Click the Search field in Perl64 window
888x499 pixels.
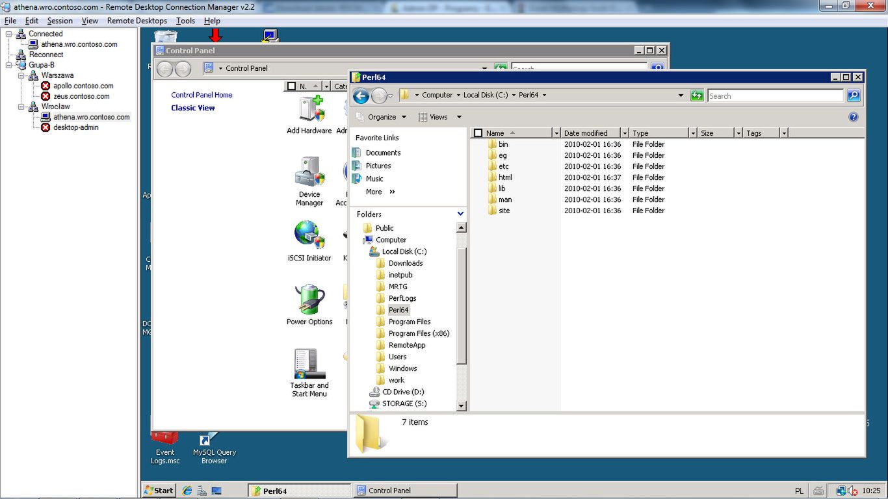[776, 96]
